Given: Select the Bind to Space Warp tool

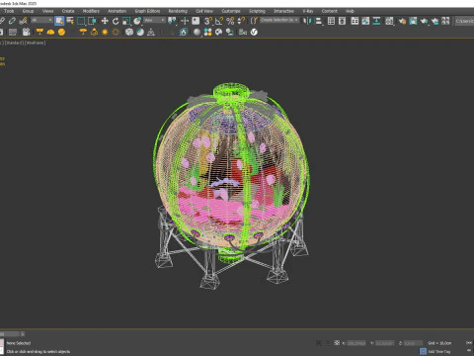Looking at the screenshot, I should tap(23, 21).
